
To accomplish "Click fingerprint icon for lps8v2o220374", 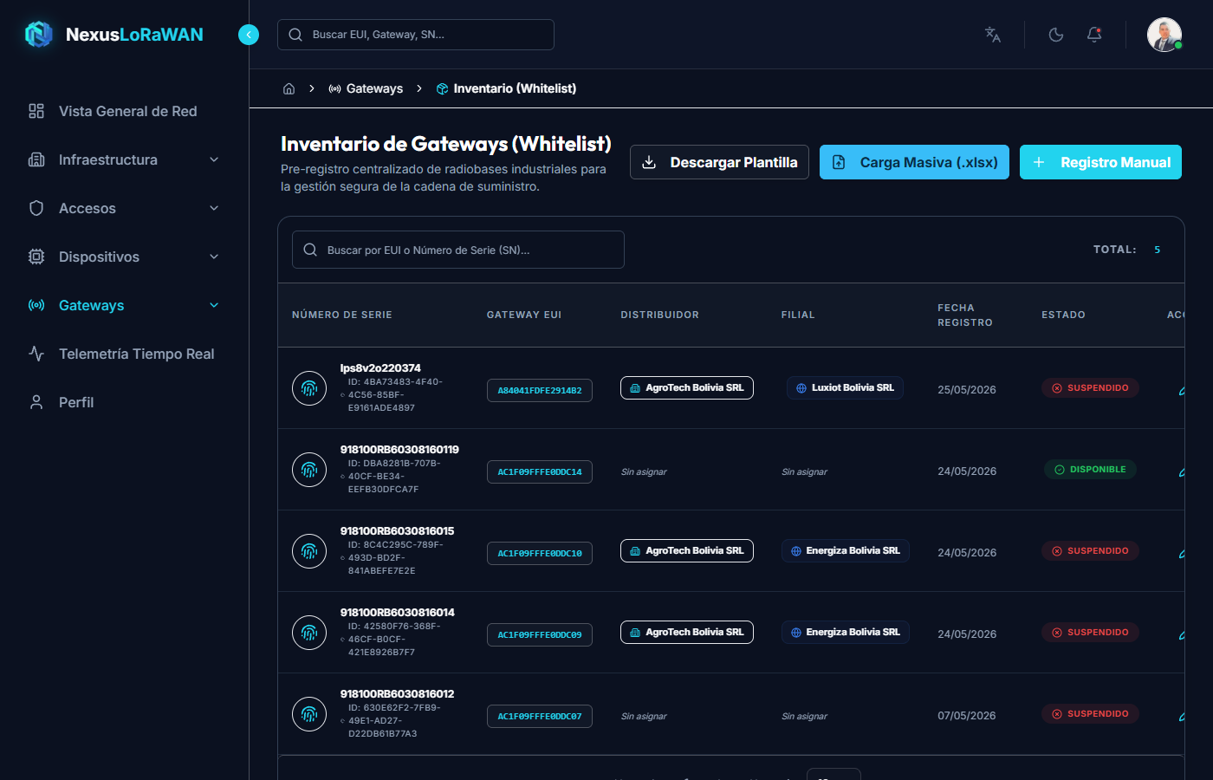I will [309, 388].
